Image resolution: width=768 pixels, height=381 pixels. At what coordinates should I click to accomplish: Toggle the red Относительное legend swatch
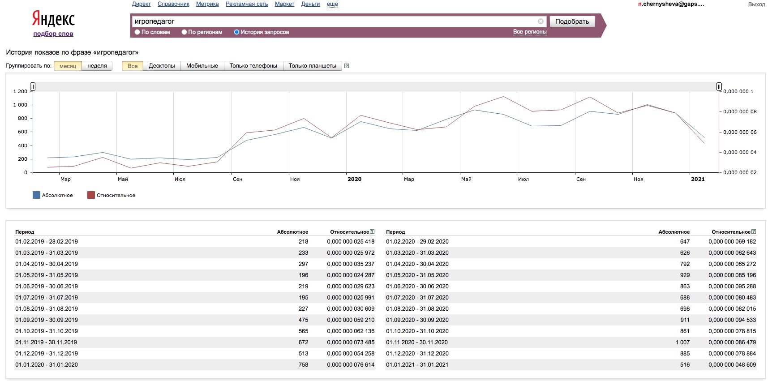click(91, 195)
